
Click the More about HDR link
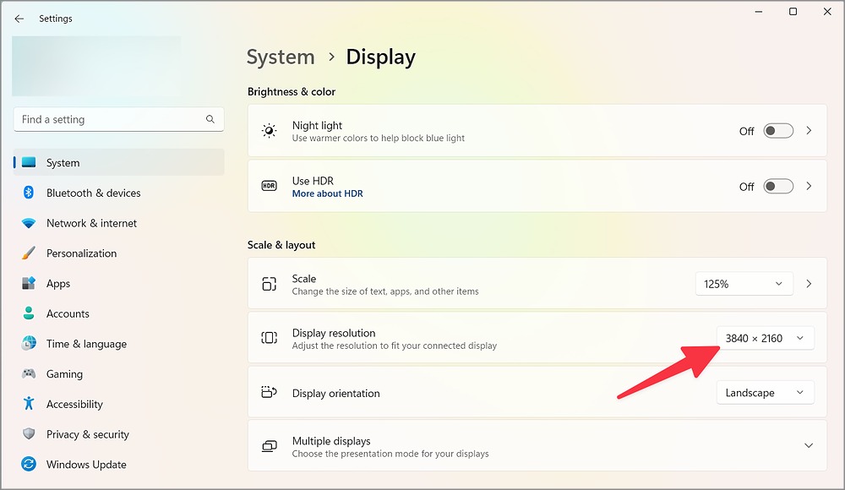pos(327,193)
